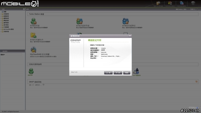201x113 pixels.
Task: Click the QNAP Turbo NAS logo in dialog
Action: tap(75, 41)
